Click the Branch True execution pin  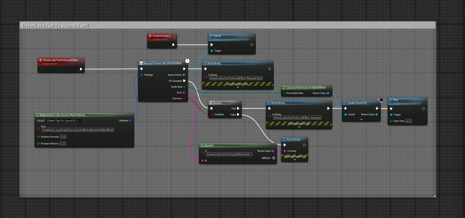click(x=238, y=108)
